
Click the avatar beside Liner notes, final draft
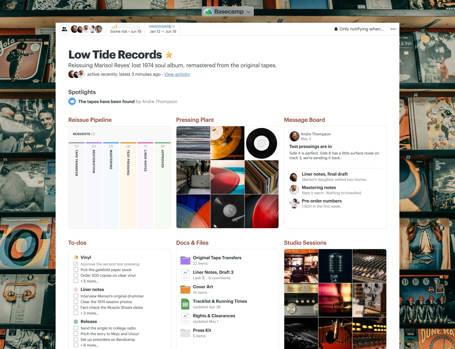pyautogui.click(x=294, y=177)
